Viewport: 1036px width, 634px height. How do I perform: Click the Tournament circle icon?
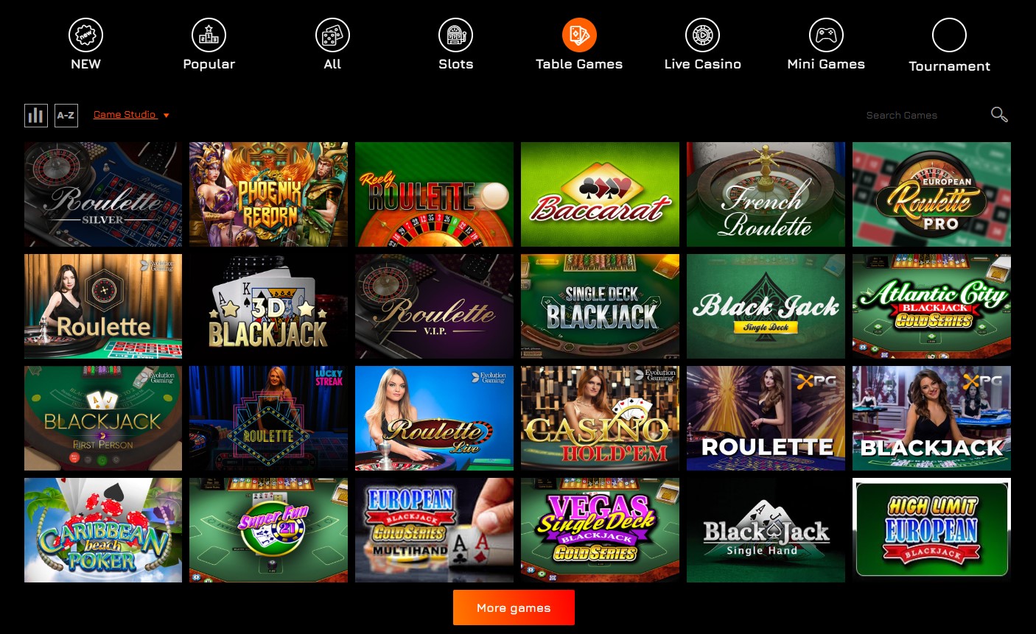click(949, 35)
